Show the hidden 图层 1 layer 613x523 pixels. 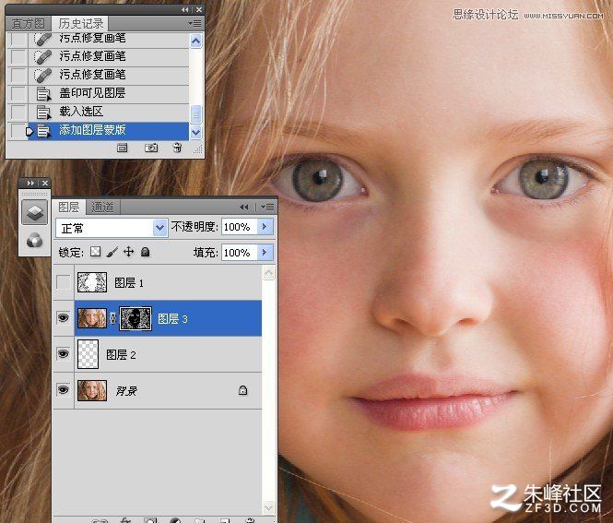(x=64, y=282)
